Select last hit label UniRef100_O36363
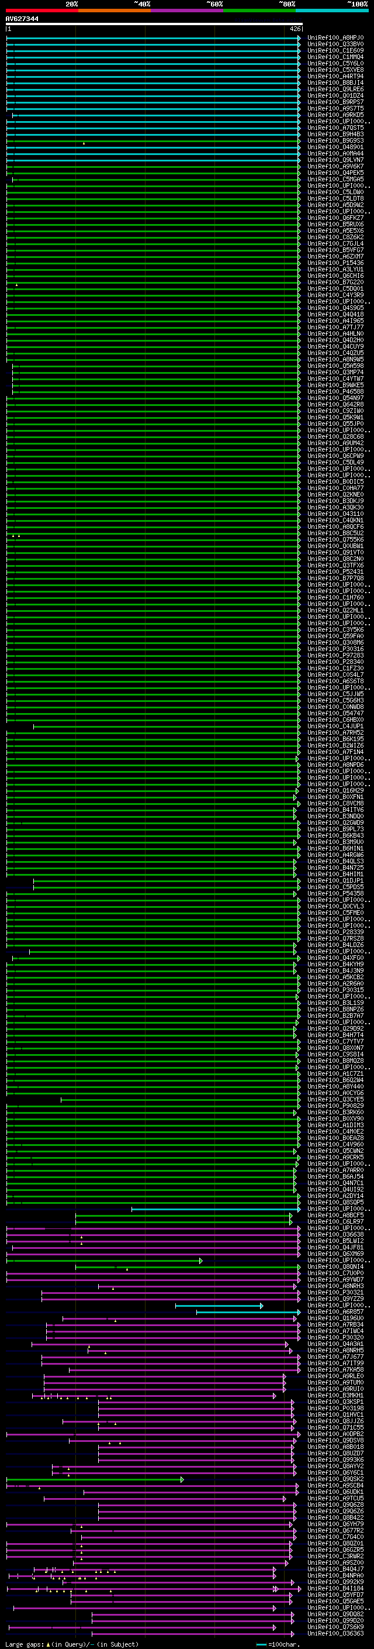This screenshot has width=374, height=1649. point(335,1633)
